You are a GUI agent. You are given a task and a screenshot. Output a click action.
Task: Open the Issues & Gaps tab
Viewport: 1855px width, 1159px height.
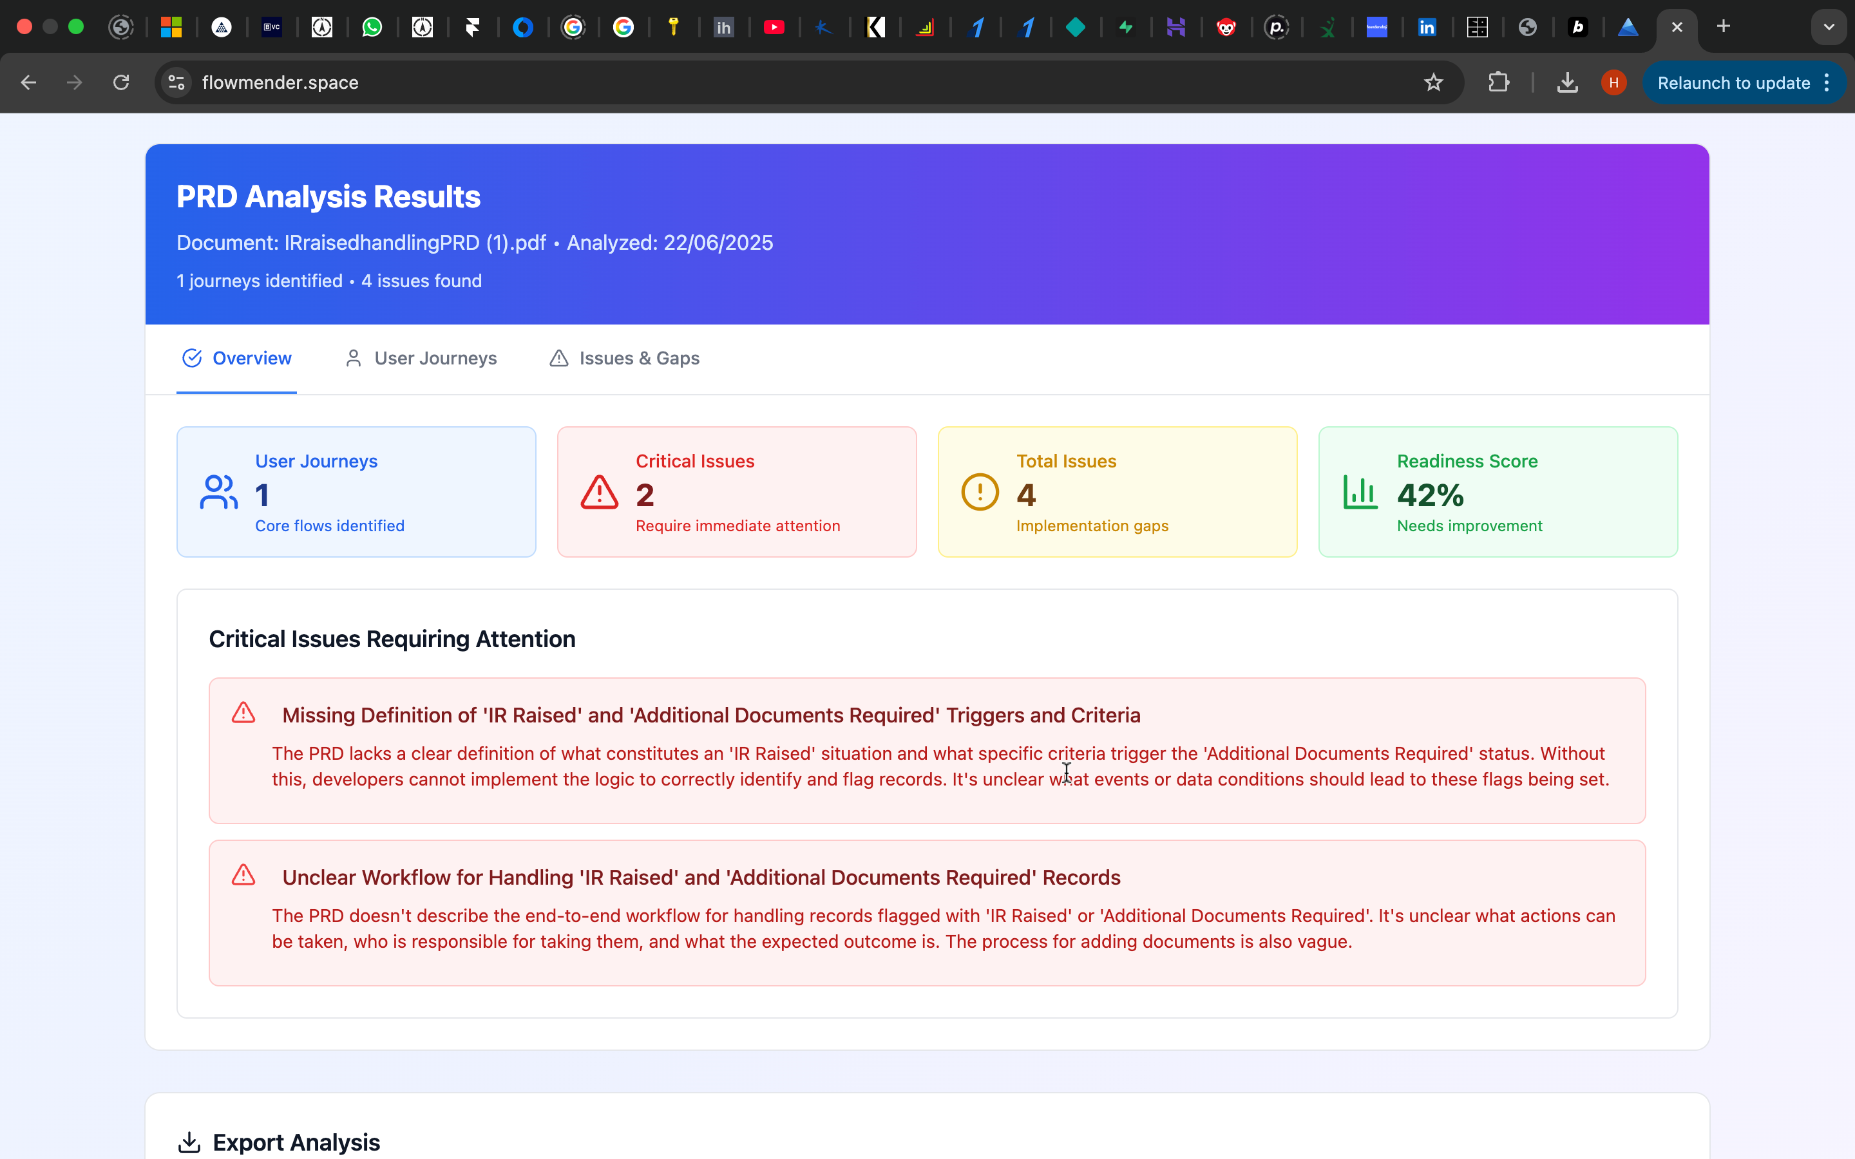pos(624,358)
